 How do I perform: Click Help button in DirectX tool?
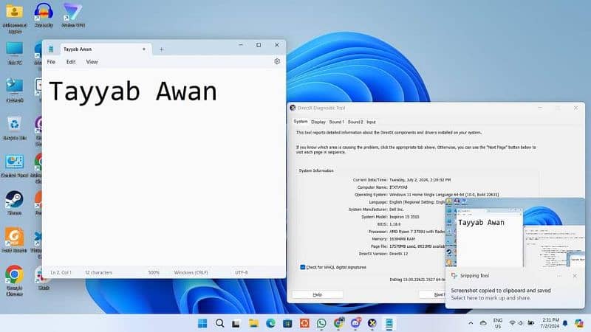pos(318,294)
